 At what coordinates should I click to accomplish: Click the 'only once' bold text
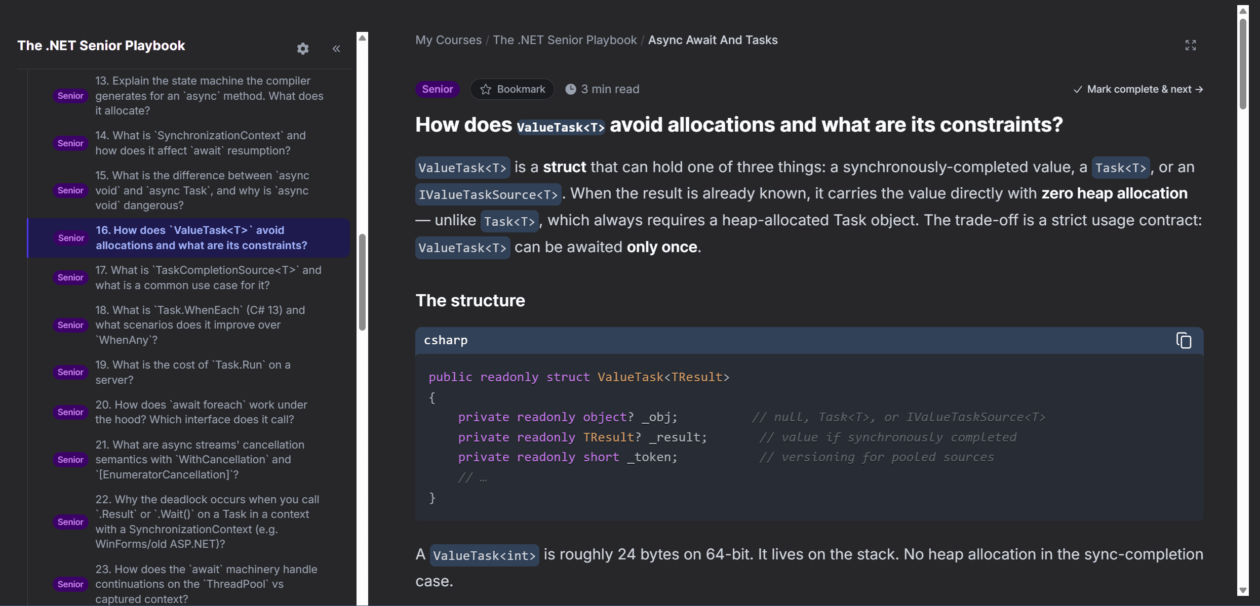[662, 247]
